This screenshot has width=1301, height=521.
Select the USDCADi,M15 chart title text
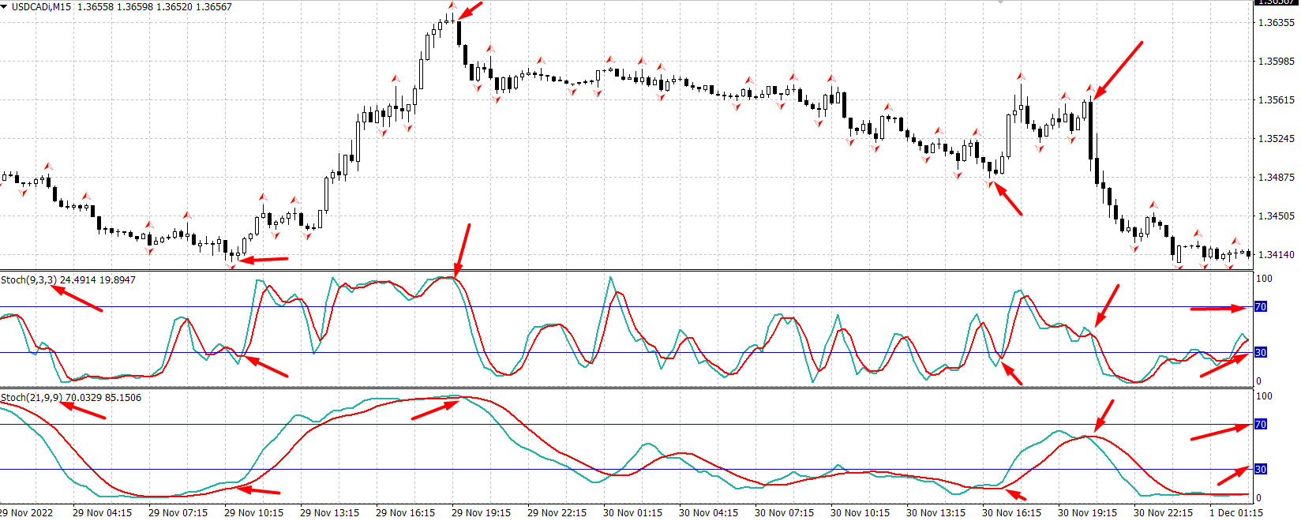point(41,6)
